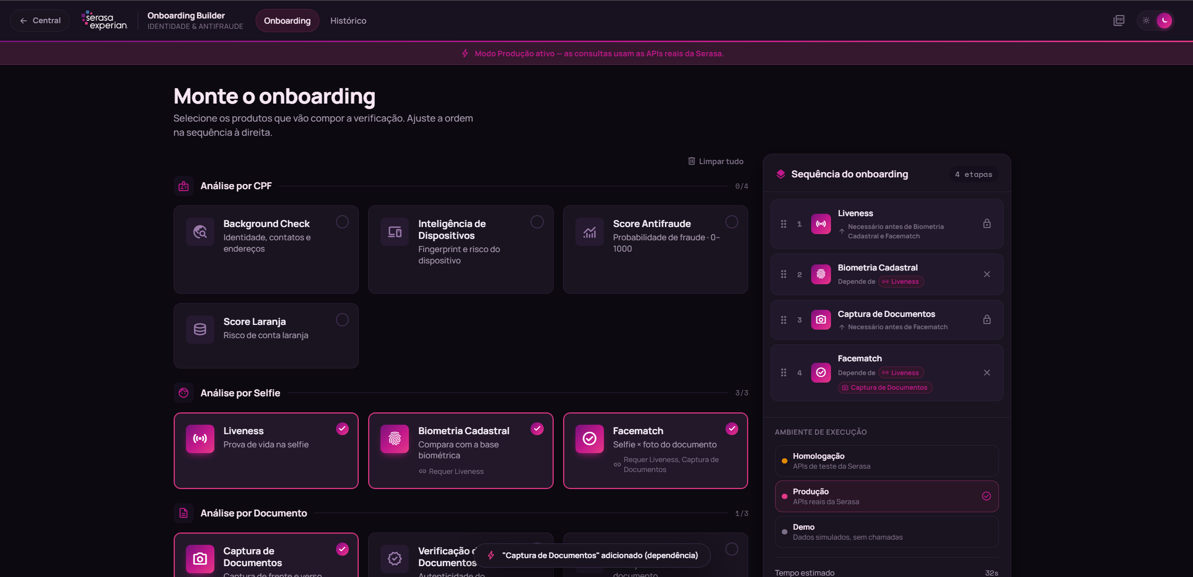Uncheck Captura de Documentos card checkmark

click(x=342, y=549)
